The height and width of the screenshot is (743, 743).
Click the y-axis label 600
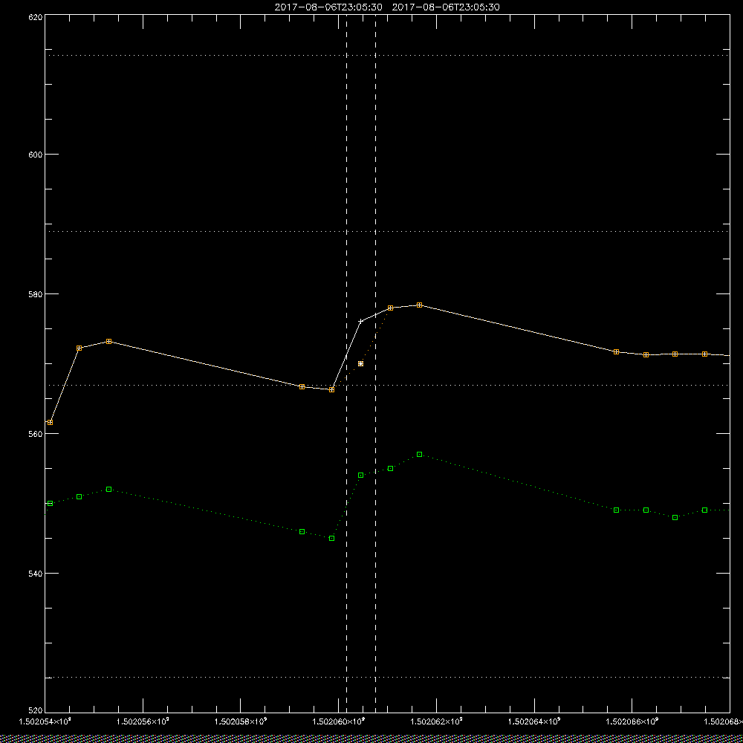coord(36,155)
